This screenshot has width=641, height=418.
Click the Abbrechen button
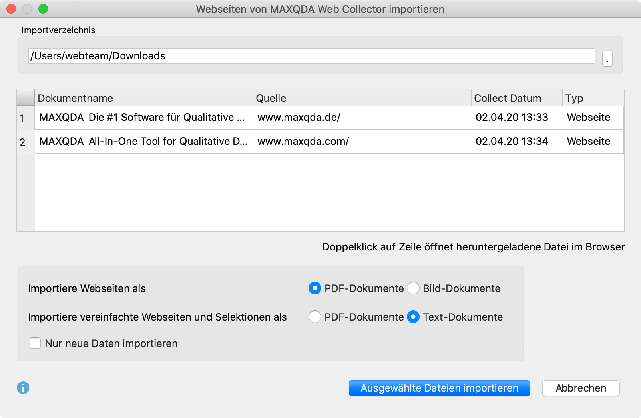click(581, 388)
